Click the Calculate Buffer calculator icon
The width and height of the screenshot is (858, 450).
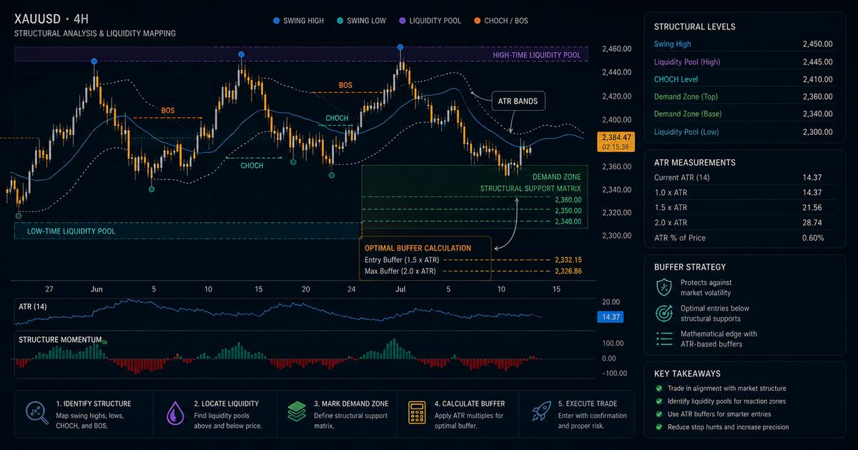click(417, 414)
